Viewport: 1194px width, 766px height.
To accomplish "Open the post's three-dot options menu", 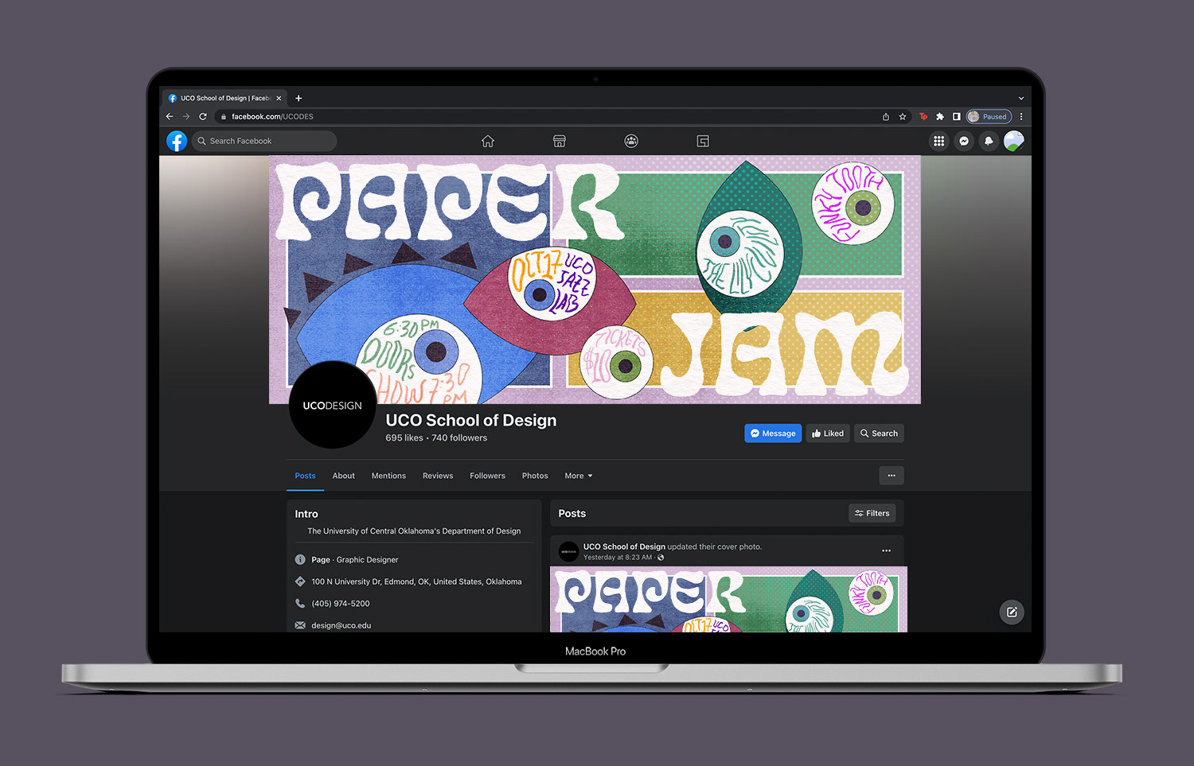I will 887,550.
